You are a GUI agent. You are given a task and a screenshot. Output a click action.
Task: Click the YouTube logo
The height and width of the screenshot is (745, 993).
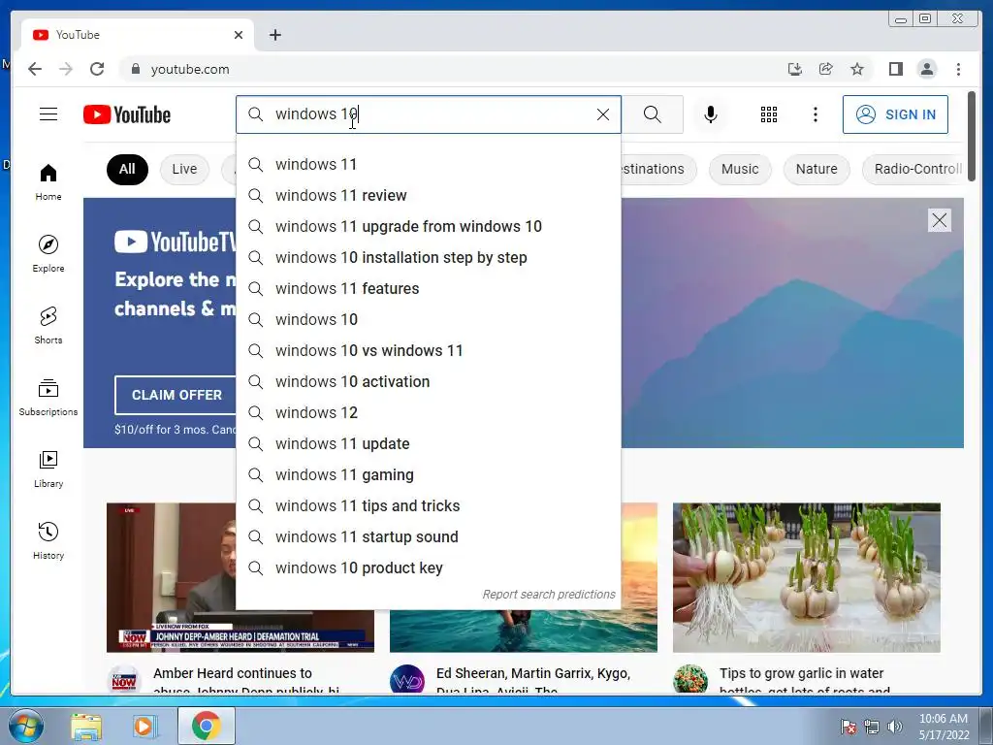point(127,114)
